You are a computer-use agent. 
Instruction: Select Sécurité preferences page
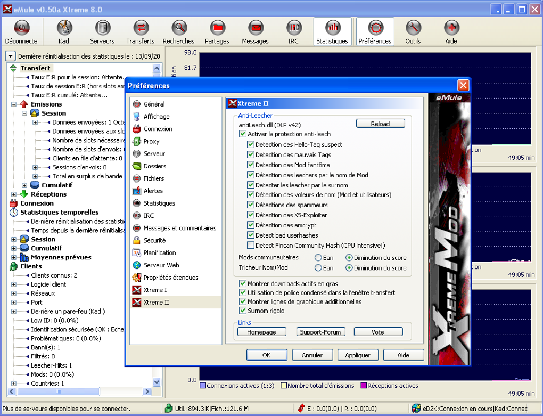[x=154, y=240]
